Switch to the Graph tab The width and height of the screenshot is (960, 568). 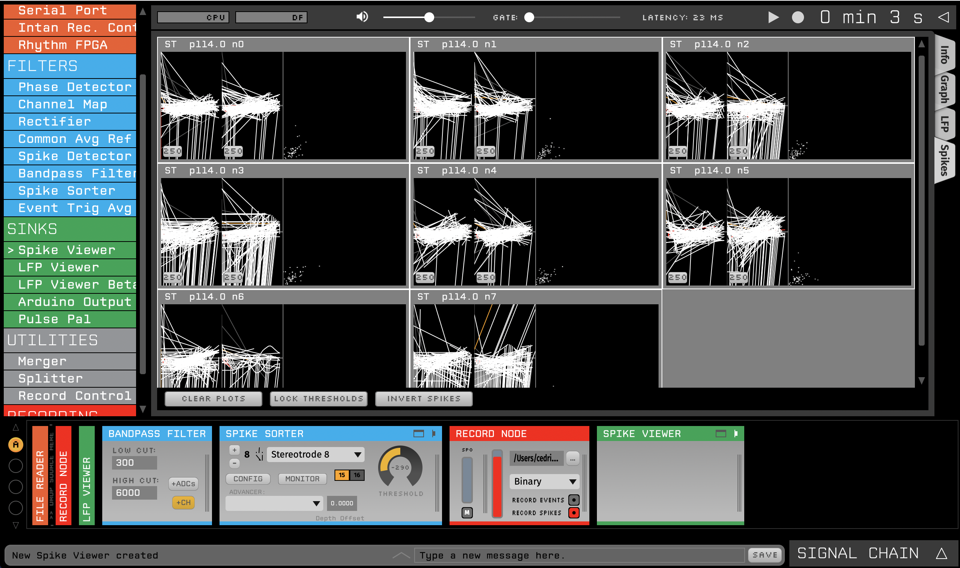[x=945, y=89]
